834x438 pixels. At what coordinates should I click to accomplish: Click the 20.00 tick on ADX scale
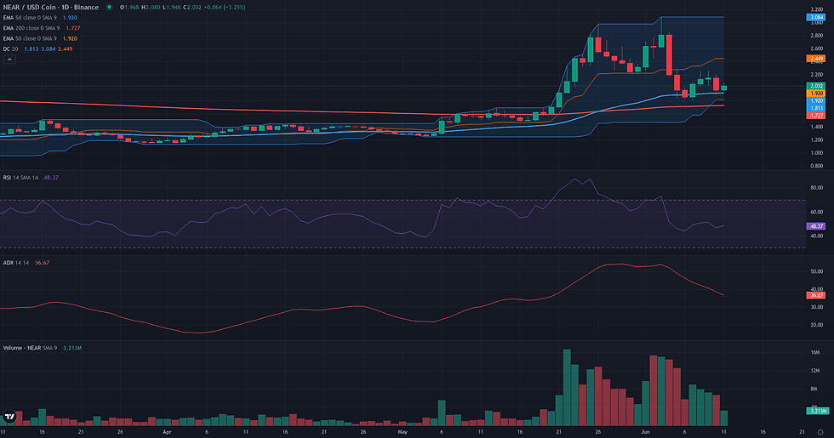816,325
